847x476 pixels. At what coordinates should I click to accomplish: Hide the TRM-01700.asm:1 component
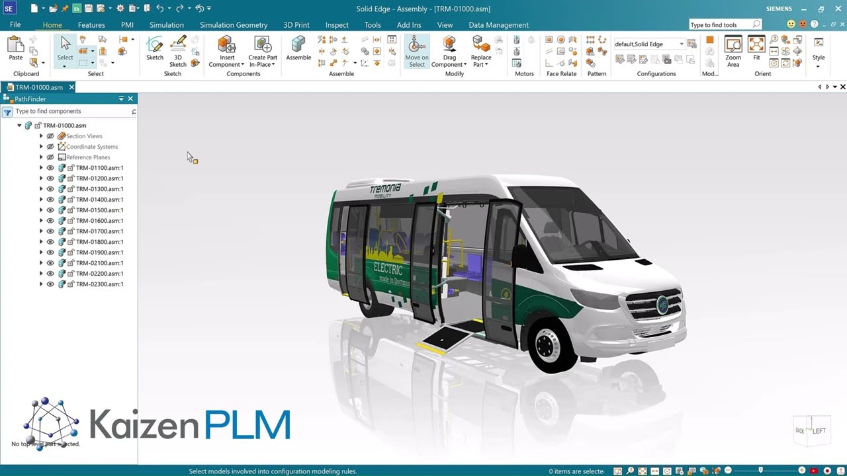[50, 231]
